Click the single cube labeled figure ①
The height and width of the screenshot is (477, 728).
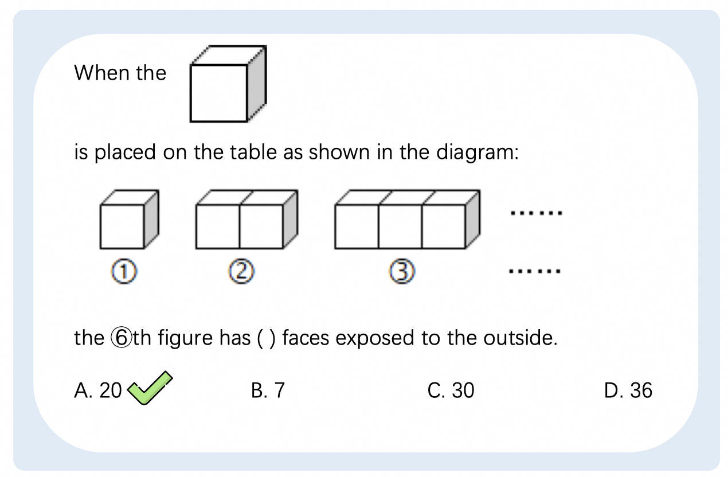point(129,220)
